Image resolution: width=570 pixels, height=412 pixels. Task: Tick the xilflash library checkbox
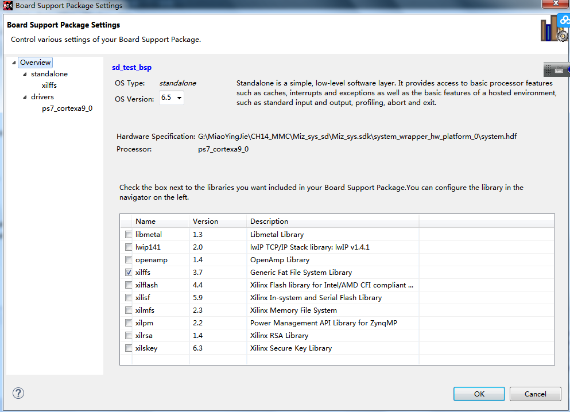pos(129,285)
